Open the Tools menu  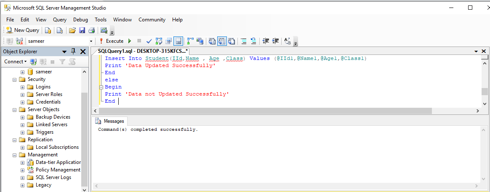coord(101,20)
